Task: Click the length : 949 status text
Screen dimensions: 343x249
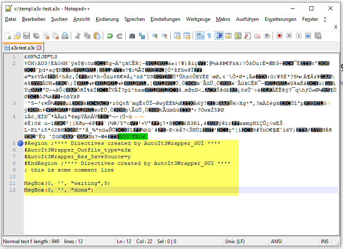Action: 46,242
